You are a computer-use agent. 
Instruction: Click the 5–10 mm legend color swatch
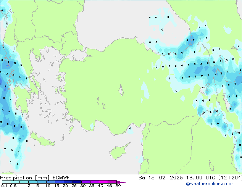[42, 182]
